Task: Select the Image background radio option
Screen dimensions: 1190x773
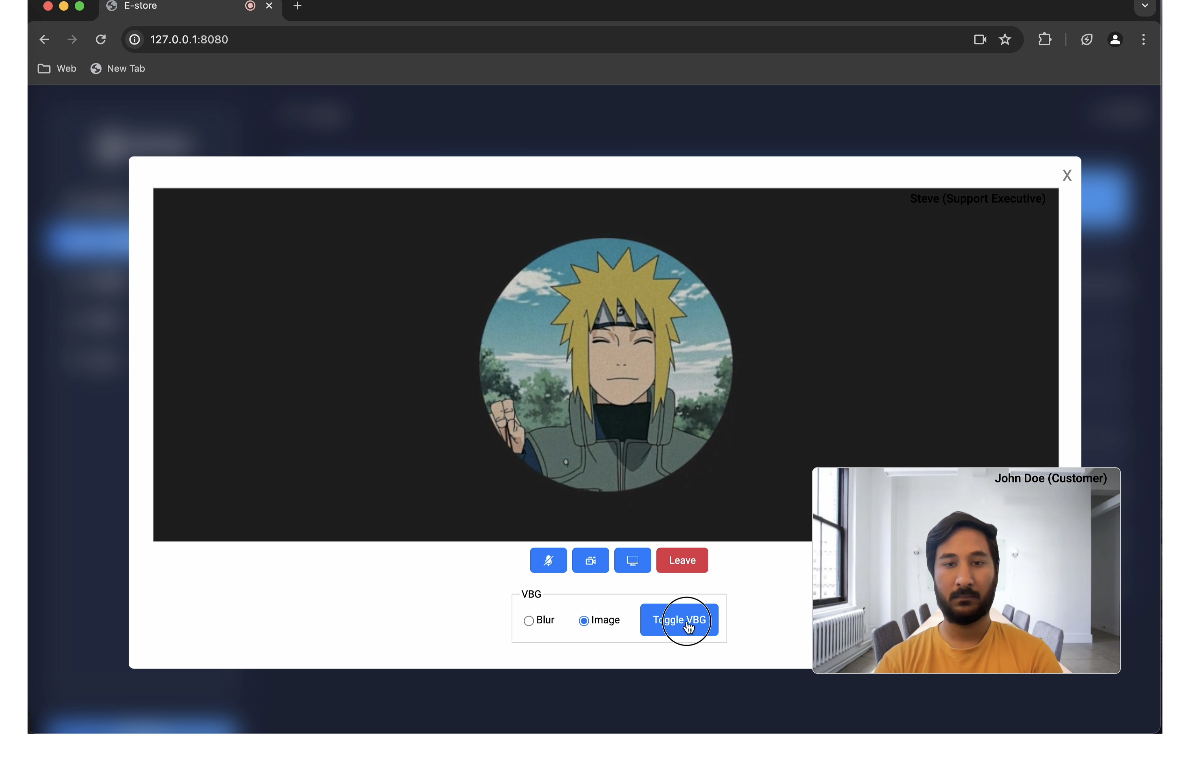Action: click(x=584, y=621)
